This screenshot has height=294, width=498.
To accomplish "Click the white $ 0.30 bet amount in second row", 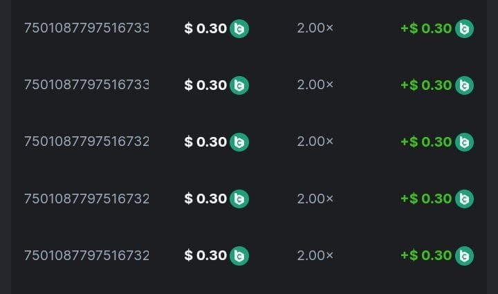I will pyautogui.click(x=205, y=85).
